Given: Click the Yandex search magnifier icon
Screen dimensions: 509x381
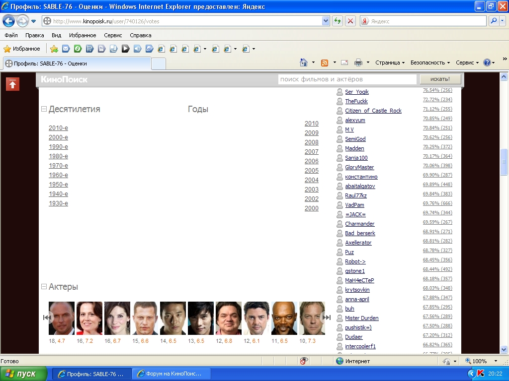Looking at the screenshot, I should tap(494, 21).
